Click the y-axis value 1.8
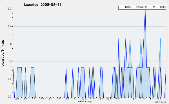Screen dimensions: 169x104 (10, 44)
